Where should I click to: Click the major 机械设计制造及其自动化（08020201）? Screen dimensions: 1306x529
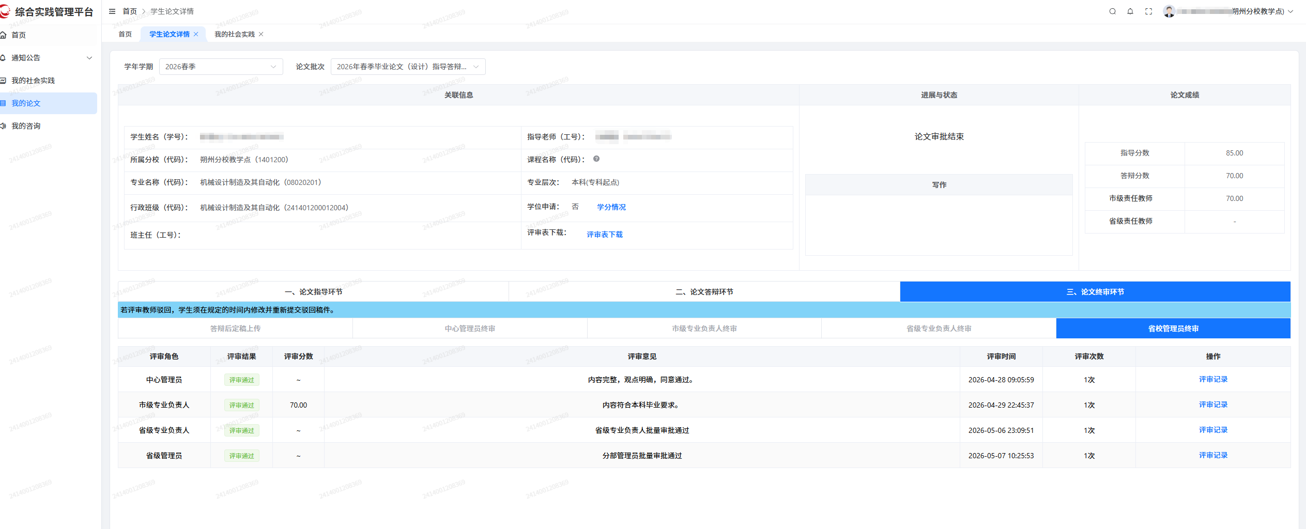(x=261, y=182)
